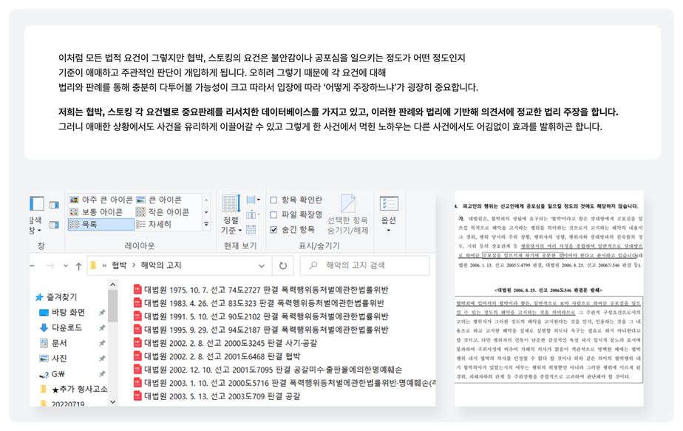Click the navigation pane scrollbar thumb

tap(113, 305)
